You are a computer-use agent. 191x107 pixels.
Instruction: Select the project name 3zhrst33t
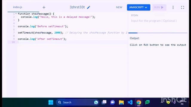pos(77,7)
